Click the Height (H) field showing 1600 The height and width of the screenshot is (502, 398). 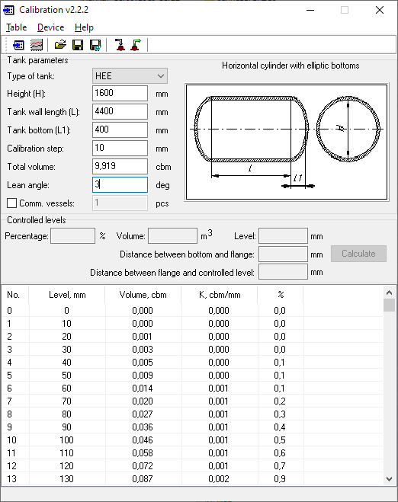(x=120, y=93)
